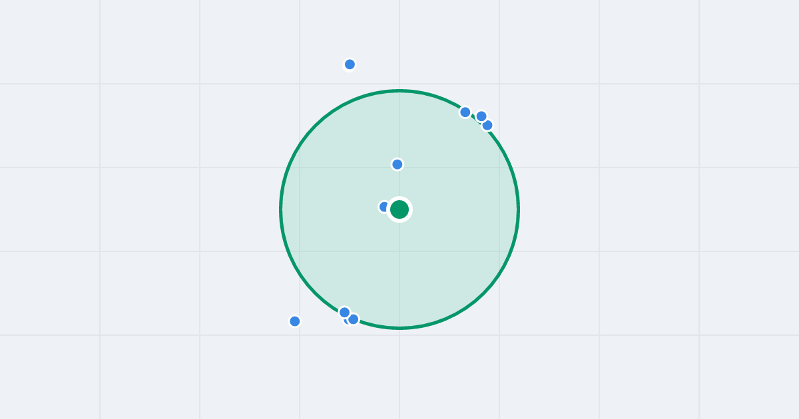
Task: Select the lone blue dot above the circle
Action: coord(350,65)
